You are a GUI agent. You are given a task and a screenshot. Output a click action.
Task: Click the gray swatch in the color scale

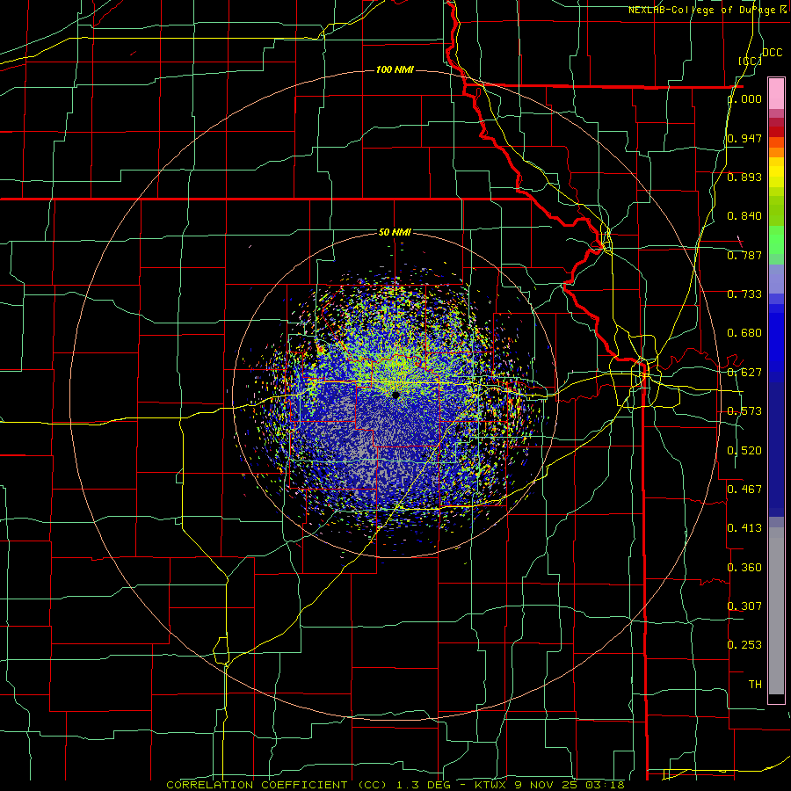(x=776, y=611)
